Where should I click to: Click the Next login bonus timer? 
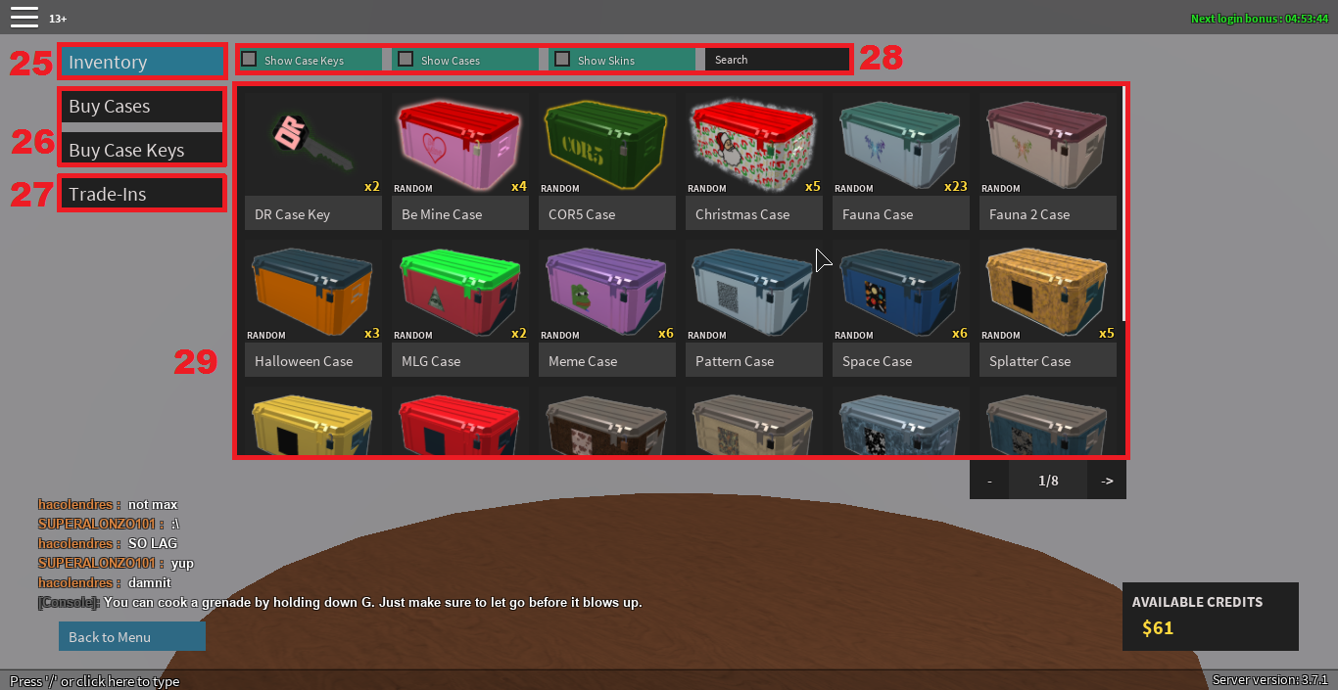[x=1260, y=19]
